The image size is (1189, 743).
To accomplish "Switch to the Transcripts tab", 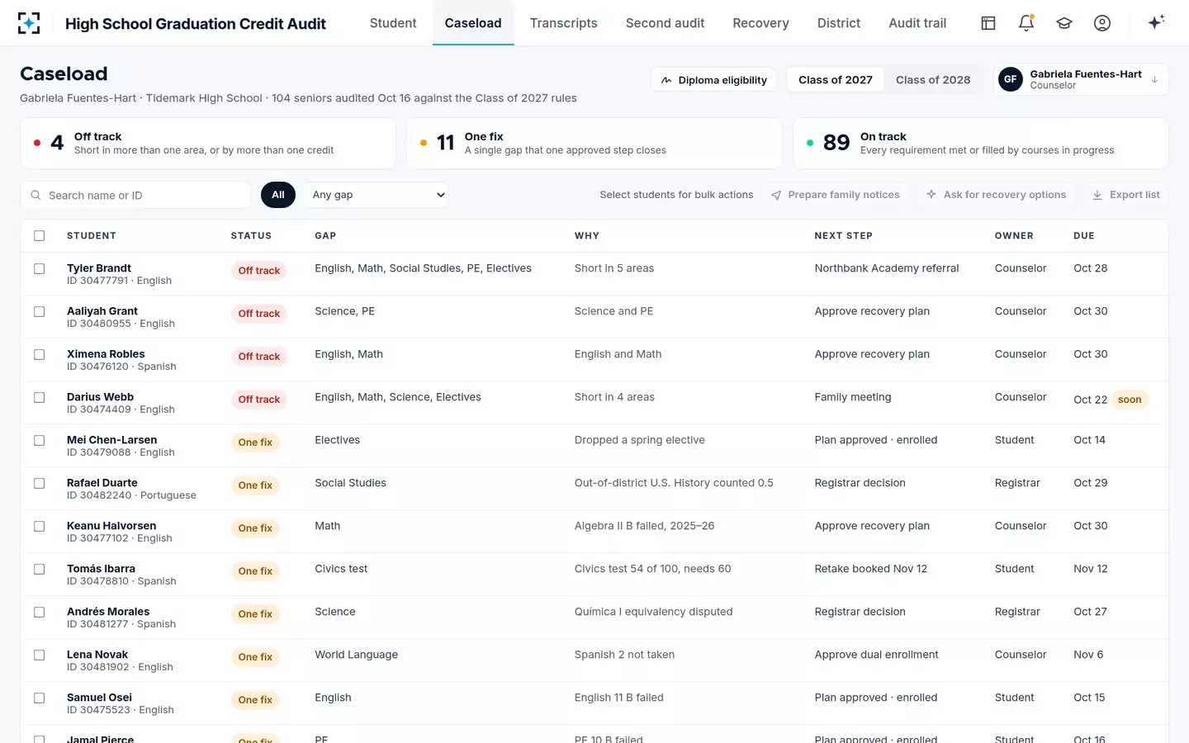I will pyautogui.click(x=563, y=23).
